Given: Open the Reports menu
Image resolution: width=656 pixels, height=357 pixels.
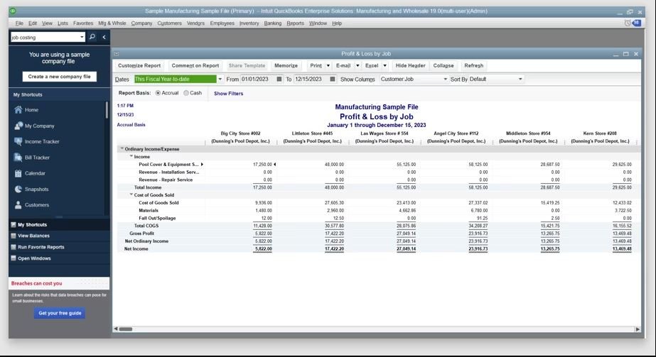Looking at the screenshot, I should [x=295, y=23].
